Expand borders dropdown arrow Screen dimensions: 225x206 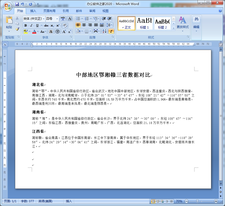90,31
